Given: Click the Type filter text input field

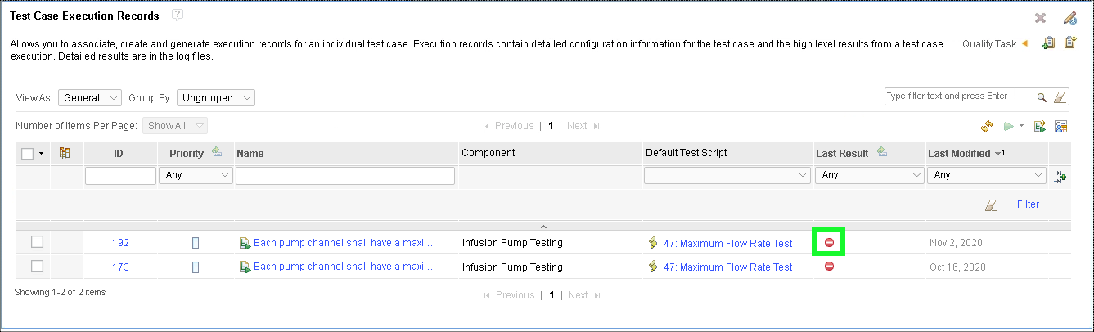Looking at the screenshot, I should click(x=957, y=96).
